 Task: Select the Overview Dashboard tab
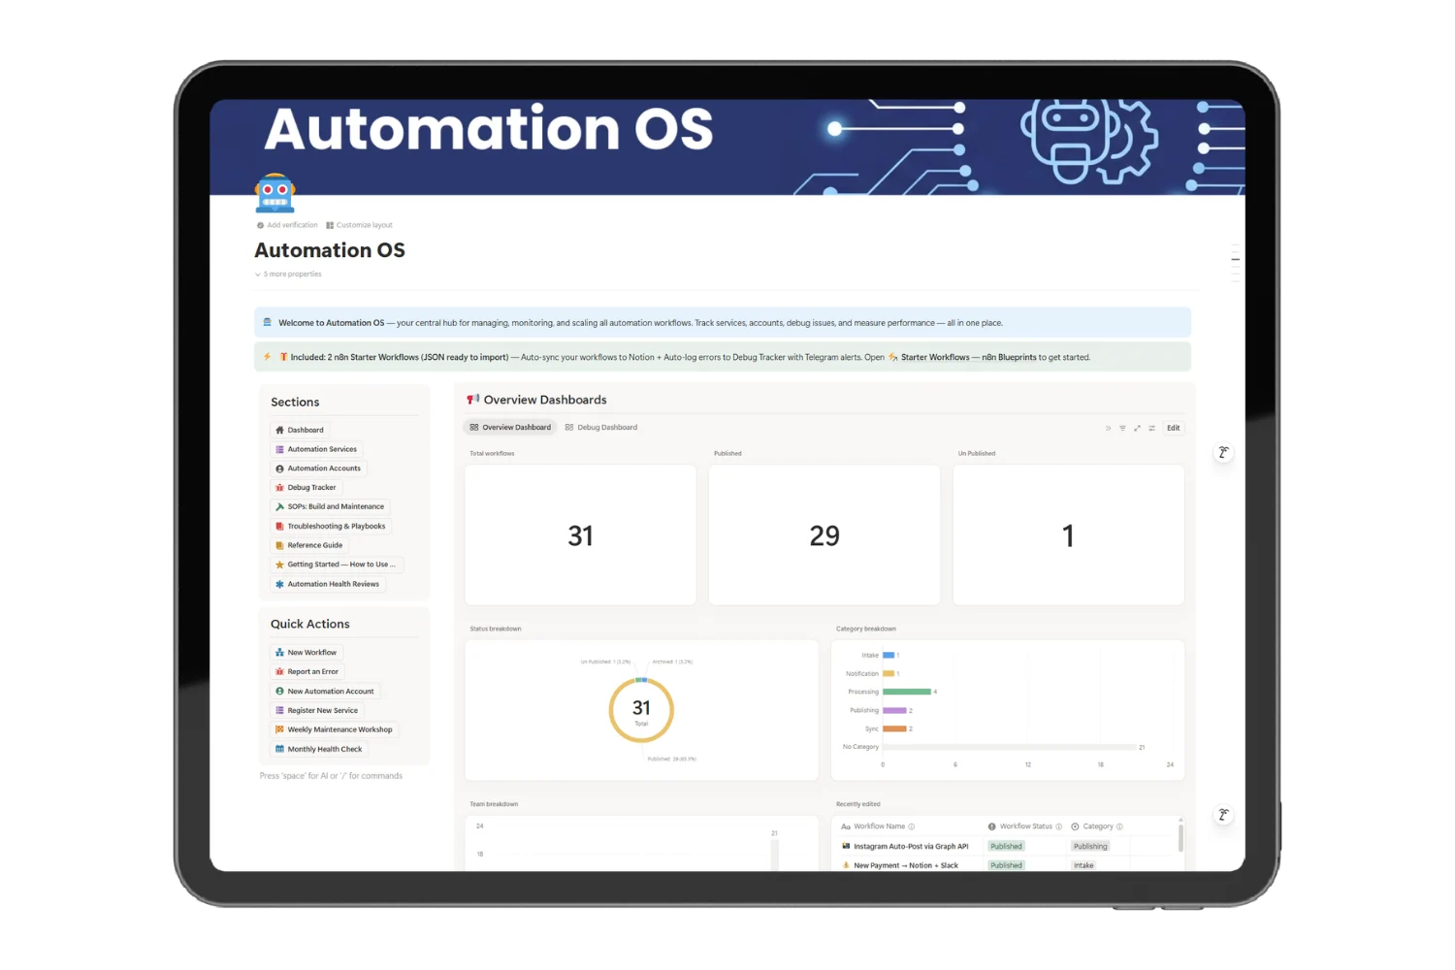(x=510, y=428)
